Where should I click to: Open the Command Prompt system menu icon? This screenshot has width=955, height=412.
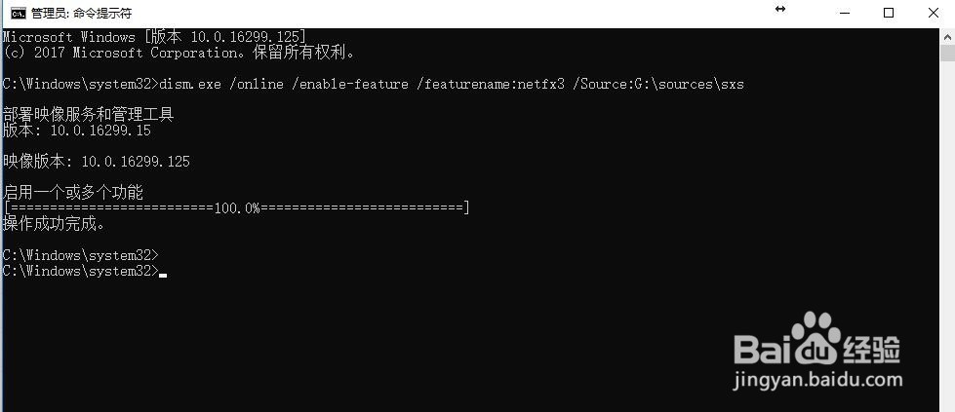click(x=19, y=13)
